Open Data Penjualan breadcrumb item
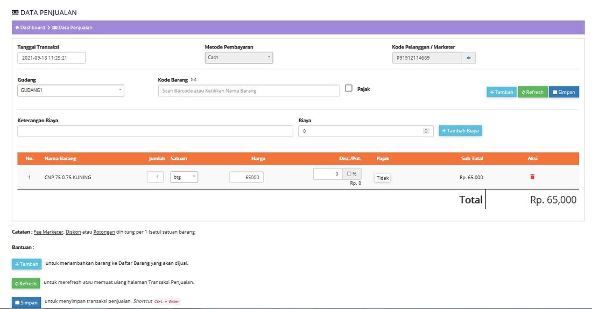This screenshot has height=309, width=592. pos(75,27)
